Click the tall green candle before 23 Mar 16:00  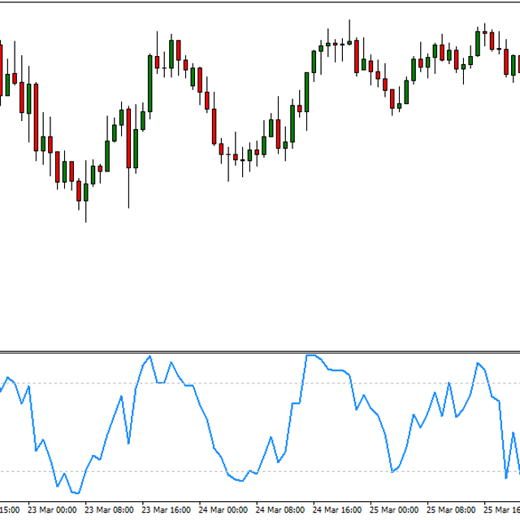coord(150,81)
